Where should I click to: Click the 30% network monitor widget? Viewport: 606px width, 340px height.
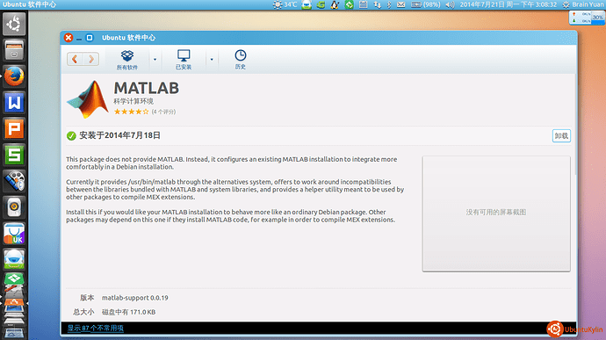click(x=587, y=18)
